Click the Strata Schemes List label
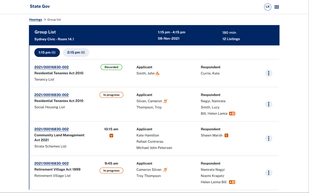Image resolution: width=309 pixels, height=193 pixels. [50, 146]
